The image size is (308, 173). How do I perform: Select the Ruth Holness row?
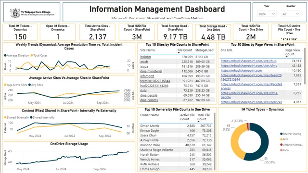click(176, 164)
